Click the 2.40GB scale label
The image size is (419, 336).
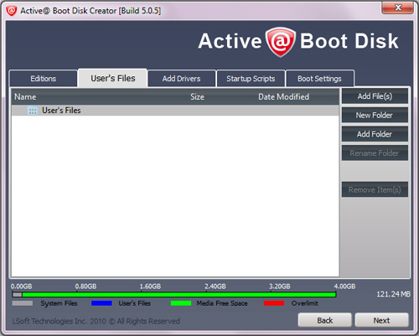[215, 287]
